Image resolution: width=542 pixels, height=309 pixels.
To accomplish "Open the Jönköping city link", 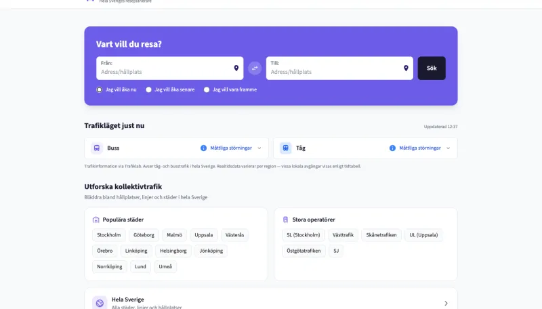I will tap(211, 251).
